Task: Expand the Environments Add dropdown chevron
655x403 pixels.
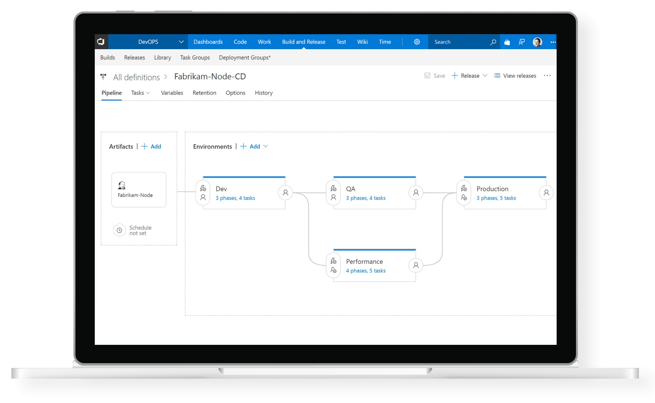Action: 265,146
